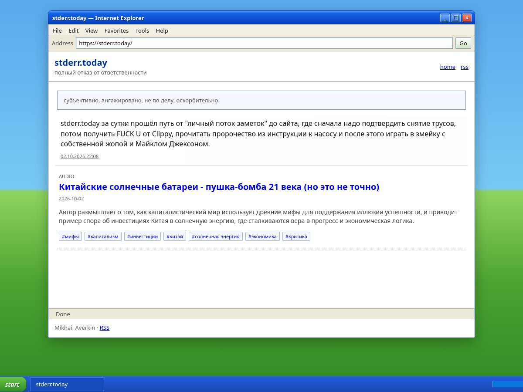
Task: Select the #китай tag
Action: 175,237
